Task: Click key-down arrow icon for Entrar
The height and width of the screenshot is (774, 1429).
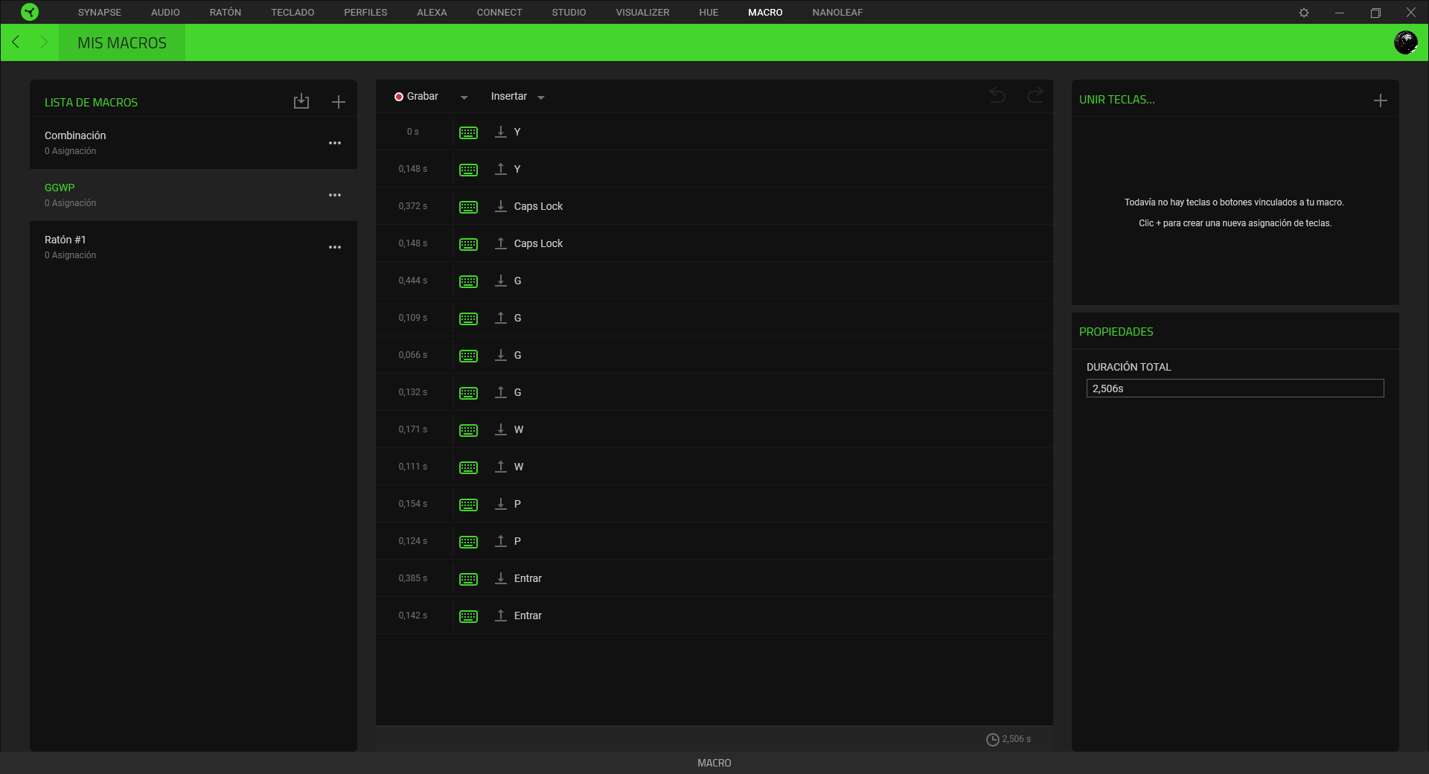Action: pos(501,578)
